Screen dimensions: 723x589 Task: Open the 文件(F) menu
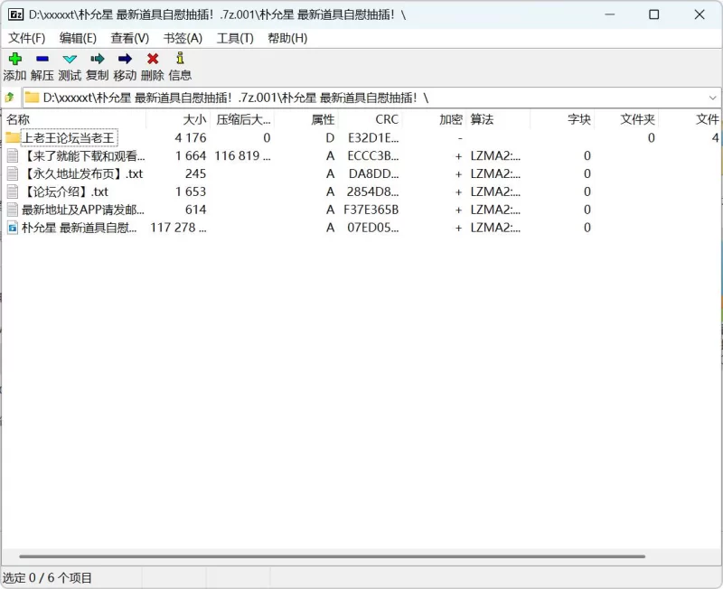[x=26, y=38]
